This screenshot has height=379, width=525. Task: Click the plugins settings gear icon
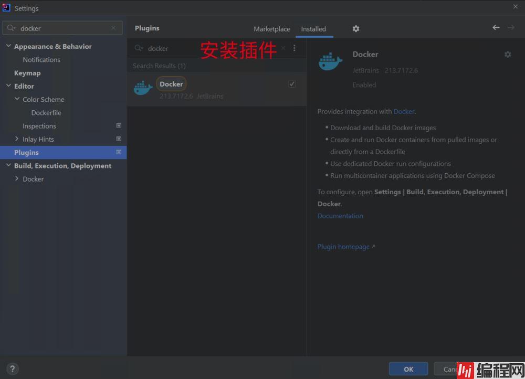356,29
